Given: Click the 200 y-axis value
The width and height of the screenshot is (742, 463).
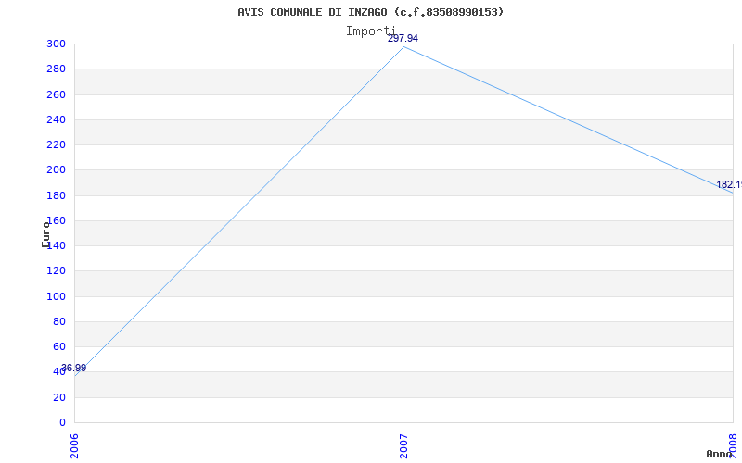Looking at the screenshot, I should (56, 170).
